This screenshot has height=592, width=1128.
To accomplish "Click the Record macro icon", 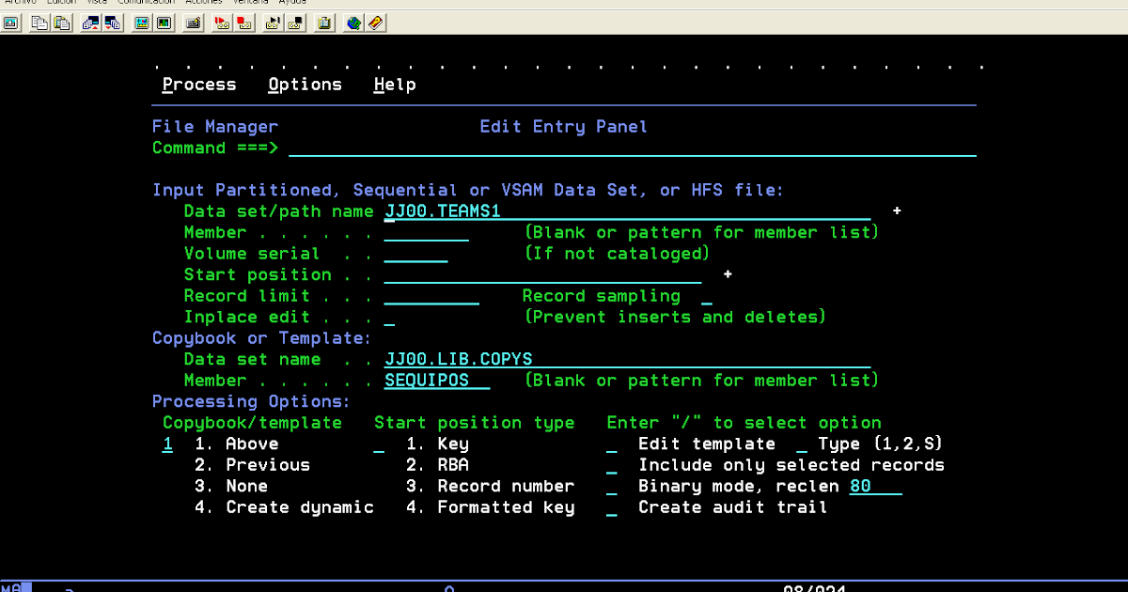I will 223,23.
